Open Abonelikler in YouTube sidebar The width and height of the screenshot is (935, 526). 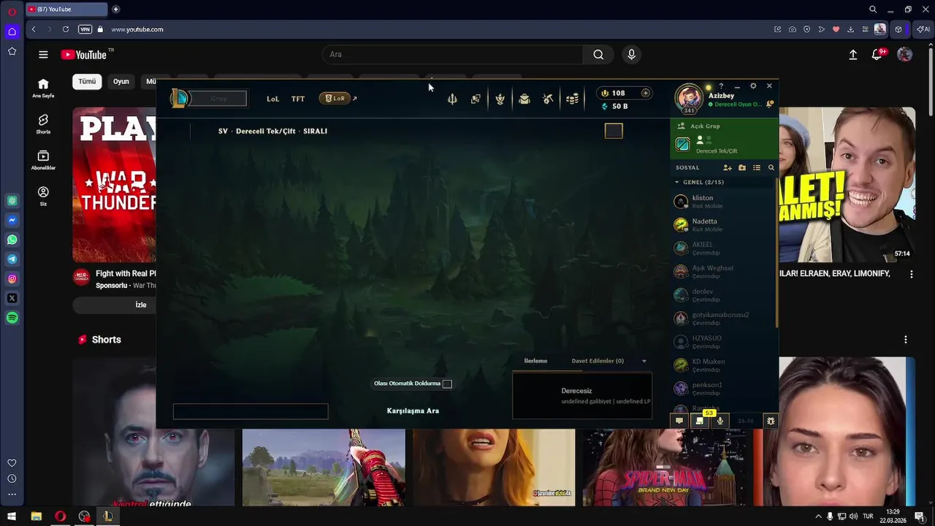(x=43, y=160)
